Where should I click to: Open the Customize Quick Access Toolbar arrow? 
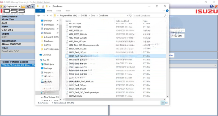(x=50, y=7)
